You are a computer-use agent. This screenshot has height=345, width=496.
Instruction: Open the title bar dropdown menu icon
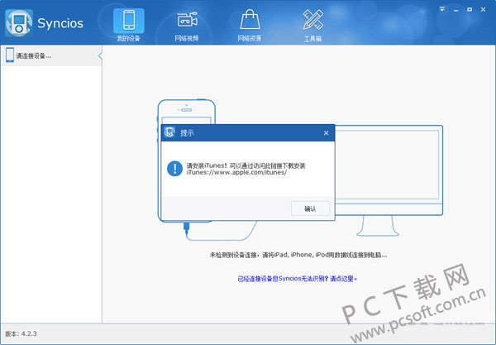pos(442,9)
